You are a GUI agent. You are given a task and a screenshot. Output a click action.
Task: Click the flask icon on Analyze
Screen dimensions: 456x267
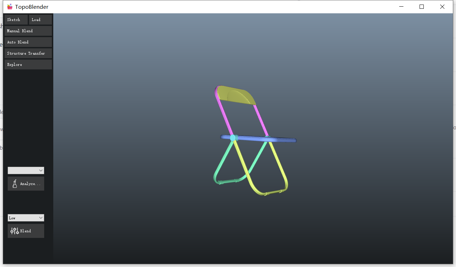[x=15, y=184]
